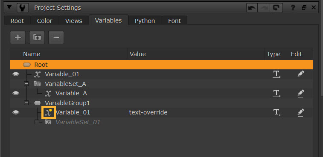Viewport: 323px width, 157px height.
Task: Expand the VariableSet_01 tree node
Action: pos(37,122)
